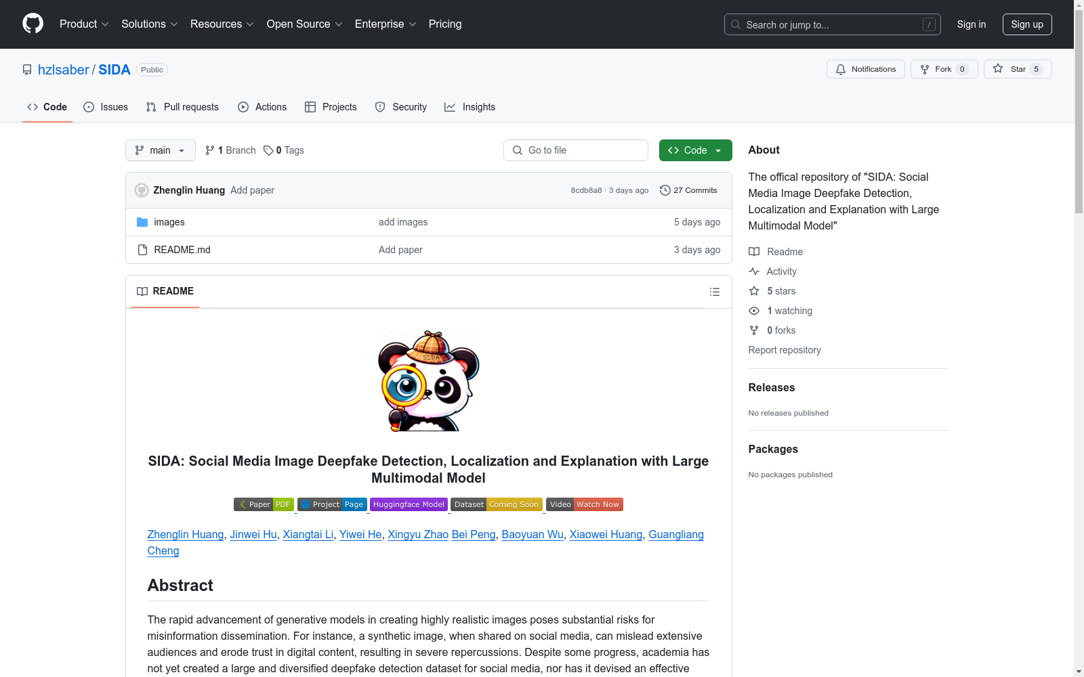Open the README.md file
1084x677 pixels.
click(x=182, y=250)
